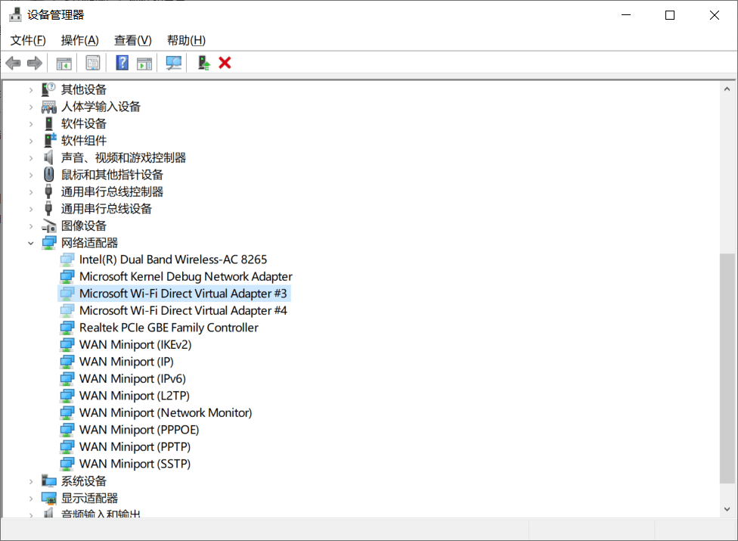This screenshot has height=541, width=738.
Task: Expand the 图像设备 node
Action: tap(30, 226)
